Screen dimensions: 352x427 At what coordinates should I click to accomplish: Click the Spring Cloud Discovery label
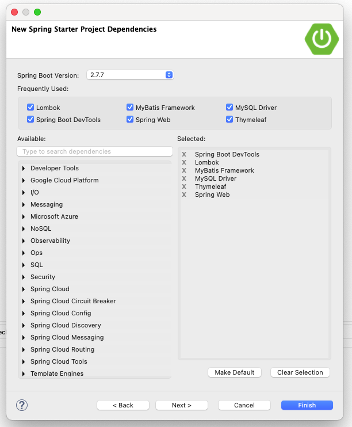click(x=66, y=325)
